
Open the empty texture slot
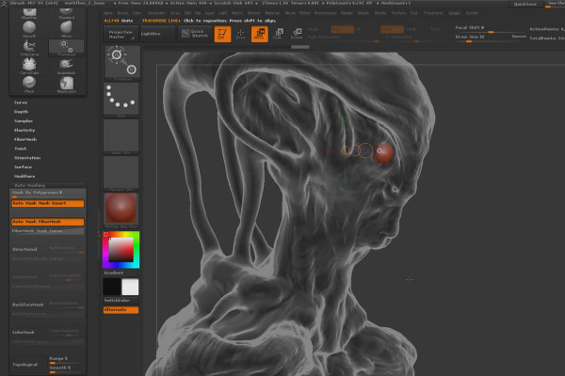[x=121, y=173]
